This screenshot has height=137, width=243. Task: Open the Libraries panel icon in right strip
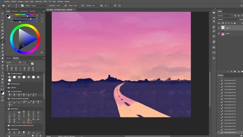(214, 47)
